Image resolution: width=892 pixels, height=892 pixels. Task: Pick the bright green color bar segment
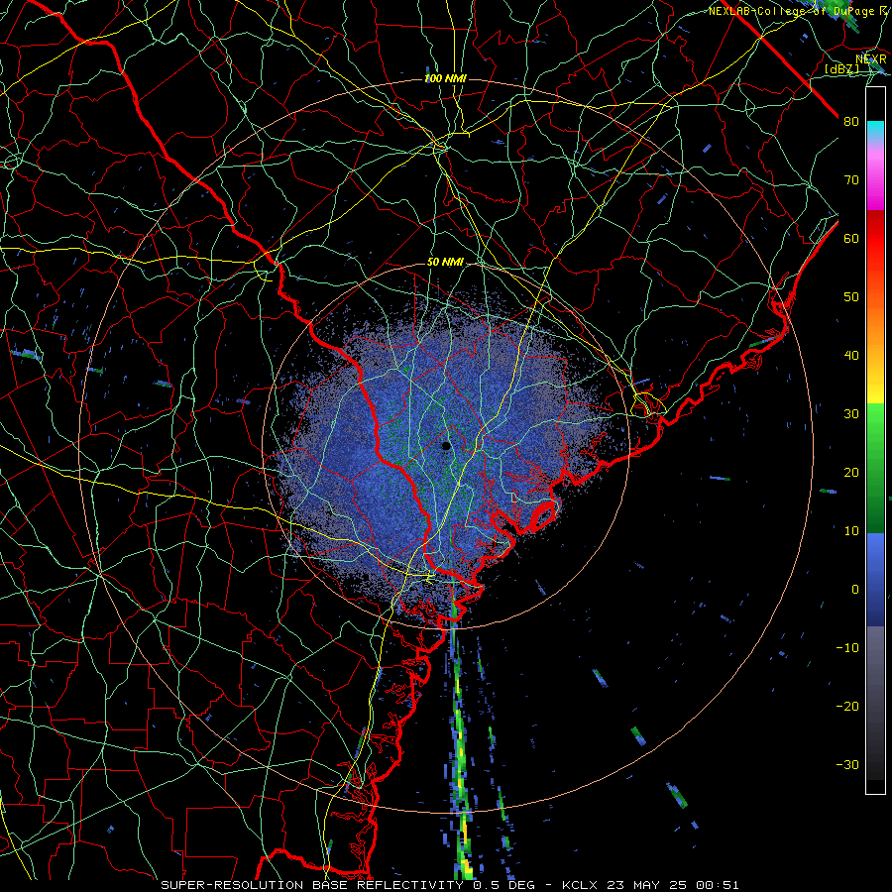click(875, 424)
